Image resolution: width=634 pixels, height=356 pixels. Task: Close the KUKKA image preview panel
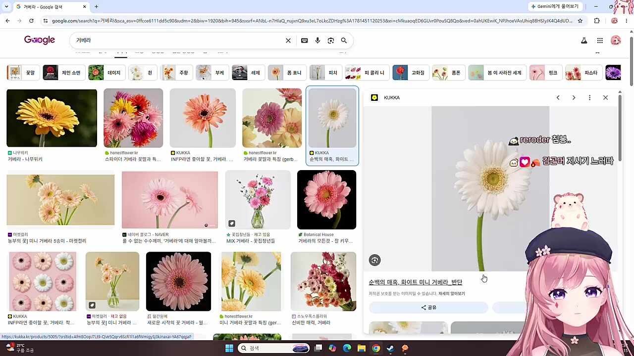click(605, 97)
